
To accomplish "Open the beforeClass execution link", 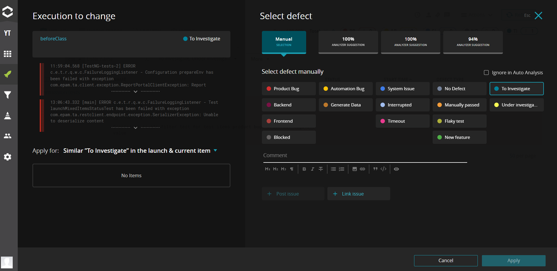I will (x=53, y=38).
